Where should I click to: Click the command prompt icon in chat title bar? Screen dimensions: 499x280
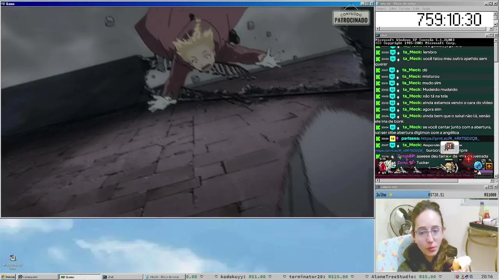point(378,35)
